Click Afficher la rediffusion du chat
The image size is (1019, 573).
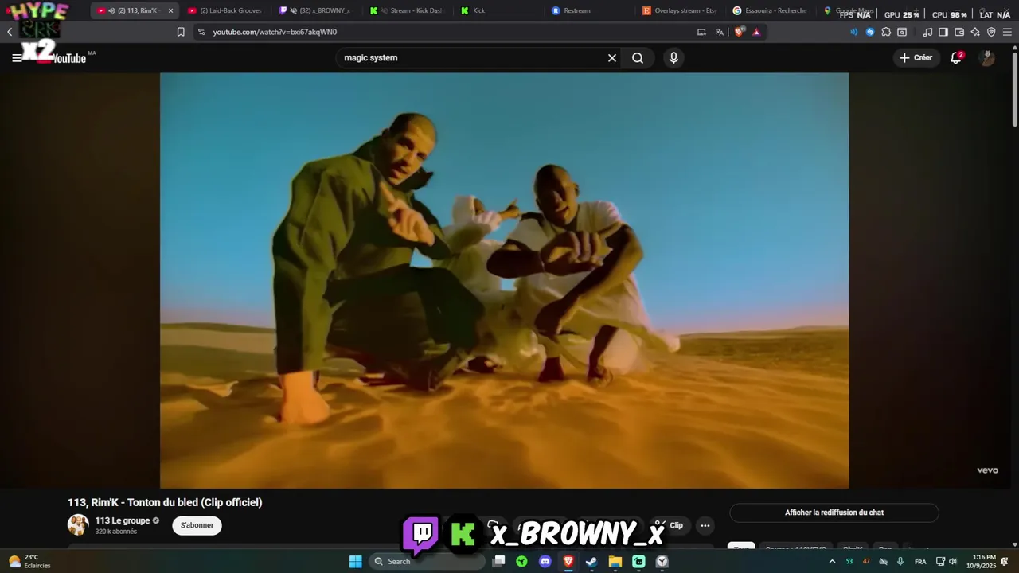click(834, 513)
